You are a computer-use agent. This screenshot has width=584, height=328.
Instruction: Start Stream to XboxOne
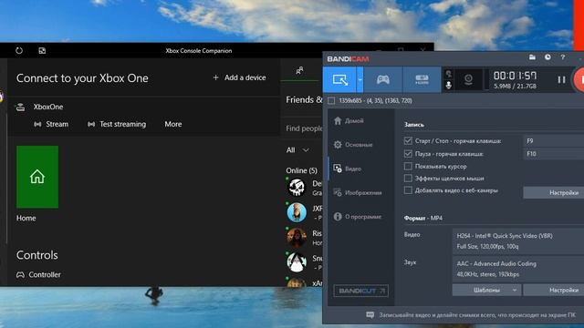point(51,124)
